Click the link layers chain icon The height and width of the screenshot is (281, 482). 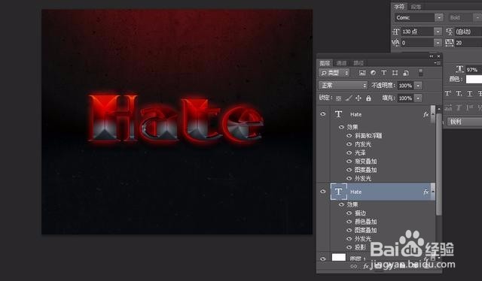[x=354, y=266]
